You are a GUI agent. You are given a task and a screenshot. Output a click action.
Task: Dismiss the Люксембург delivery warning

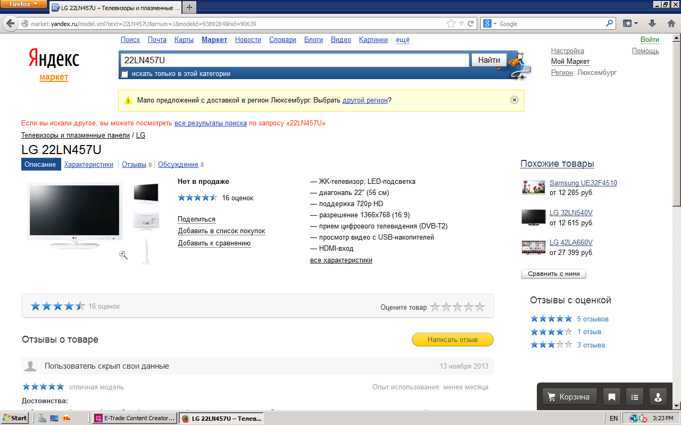point(514,100)
